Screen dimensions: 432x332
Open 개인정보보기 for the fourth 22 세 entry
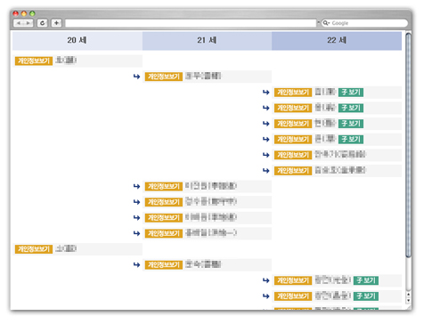pyautogui.click(x=293, y=139)
